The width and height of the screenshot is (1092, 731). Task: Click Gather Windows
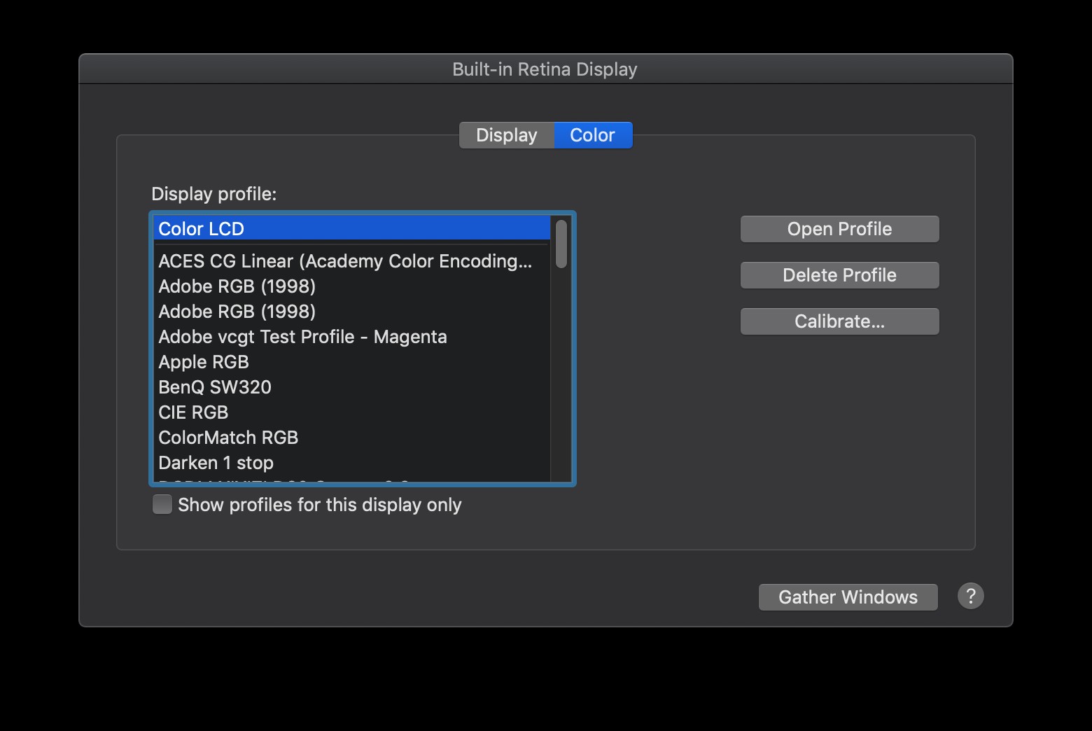pos(847,597)
